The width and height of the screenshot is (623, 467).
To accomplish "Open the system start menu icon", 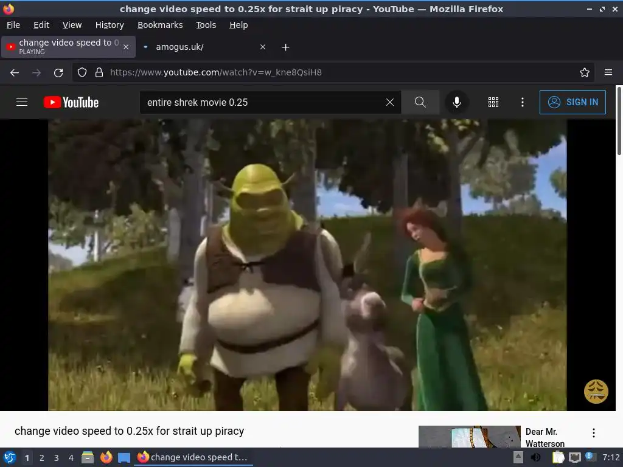I will pos(10,457).
